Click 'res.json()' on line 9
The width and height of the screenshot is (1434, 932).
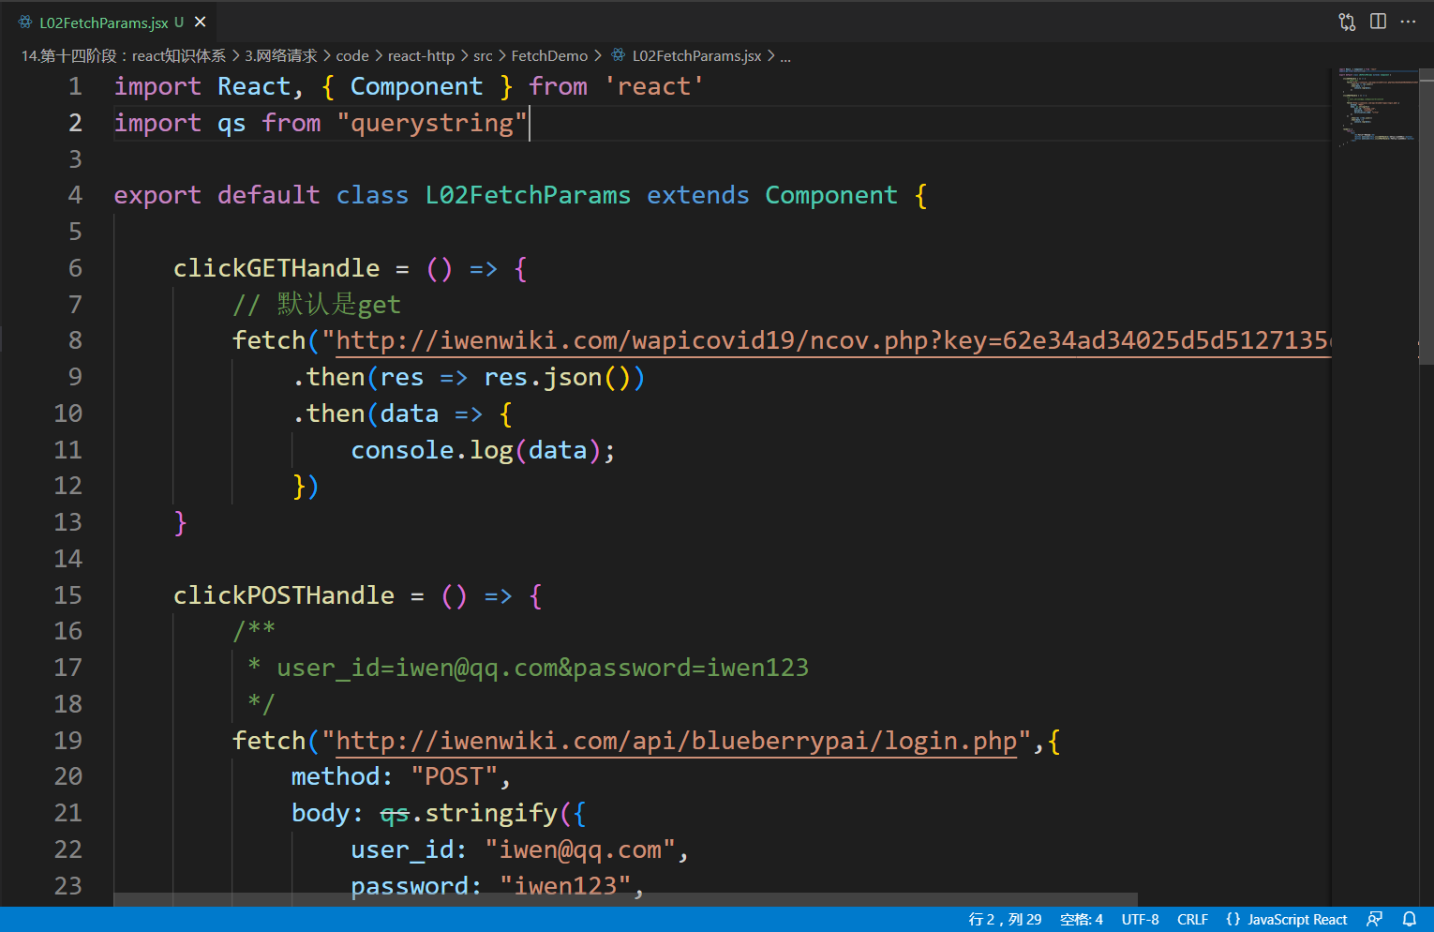tap(557, 377)
